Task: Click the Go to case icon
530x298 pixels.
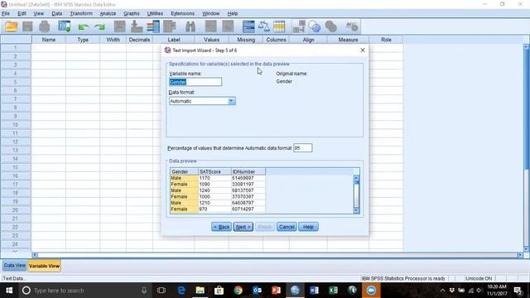Action: tap(119, 26)
